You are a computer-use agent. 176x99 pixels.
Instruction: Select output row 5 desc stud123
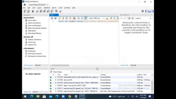(100, 80)
